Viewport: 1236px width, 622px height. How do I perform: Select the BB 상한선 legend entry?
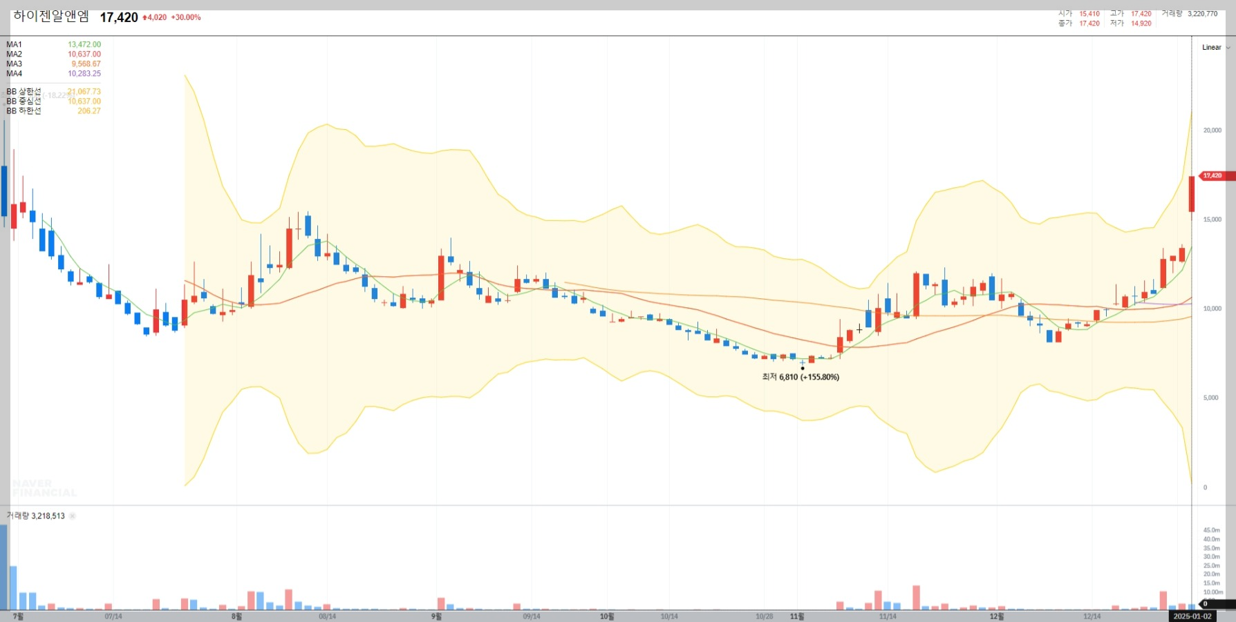click(x=24, y=91)
